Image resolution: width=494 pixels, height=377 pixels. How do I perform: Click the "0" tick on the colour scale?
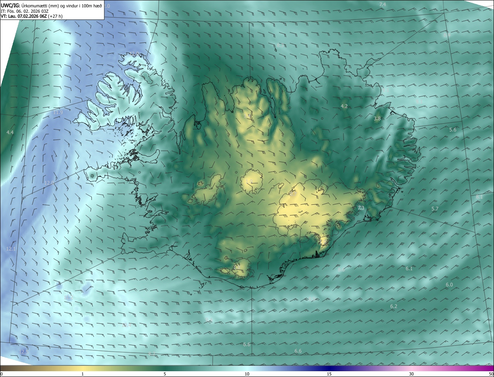click(x=2, y=374)
